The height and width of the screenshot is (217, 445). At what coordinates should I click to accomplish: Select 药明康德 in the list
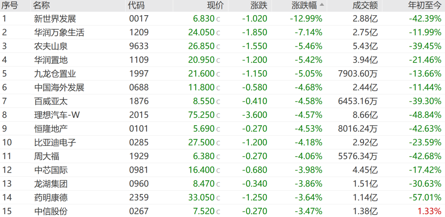pyautogui.click(x=51, y=198)
